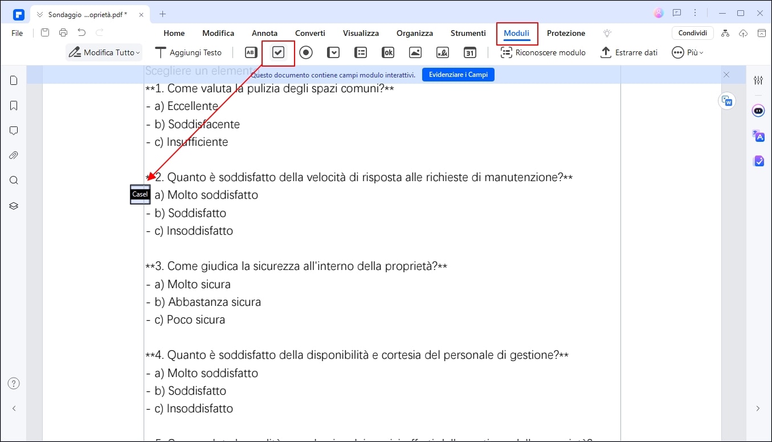This screenshot has height=442, width=772.
Task: Select the OK push button form tool
Action: coord(388,52)
